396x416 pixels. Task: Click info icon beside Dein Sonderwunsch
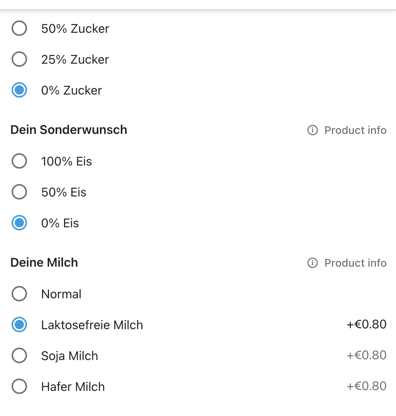312,130
